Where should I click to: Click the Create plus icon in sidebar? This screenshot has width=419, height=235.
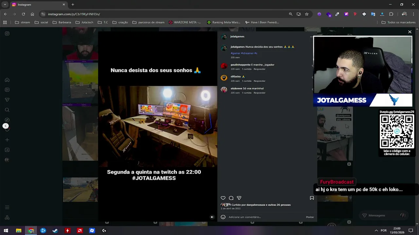pos(7,140)
